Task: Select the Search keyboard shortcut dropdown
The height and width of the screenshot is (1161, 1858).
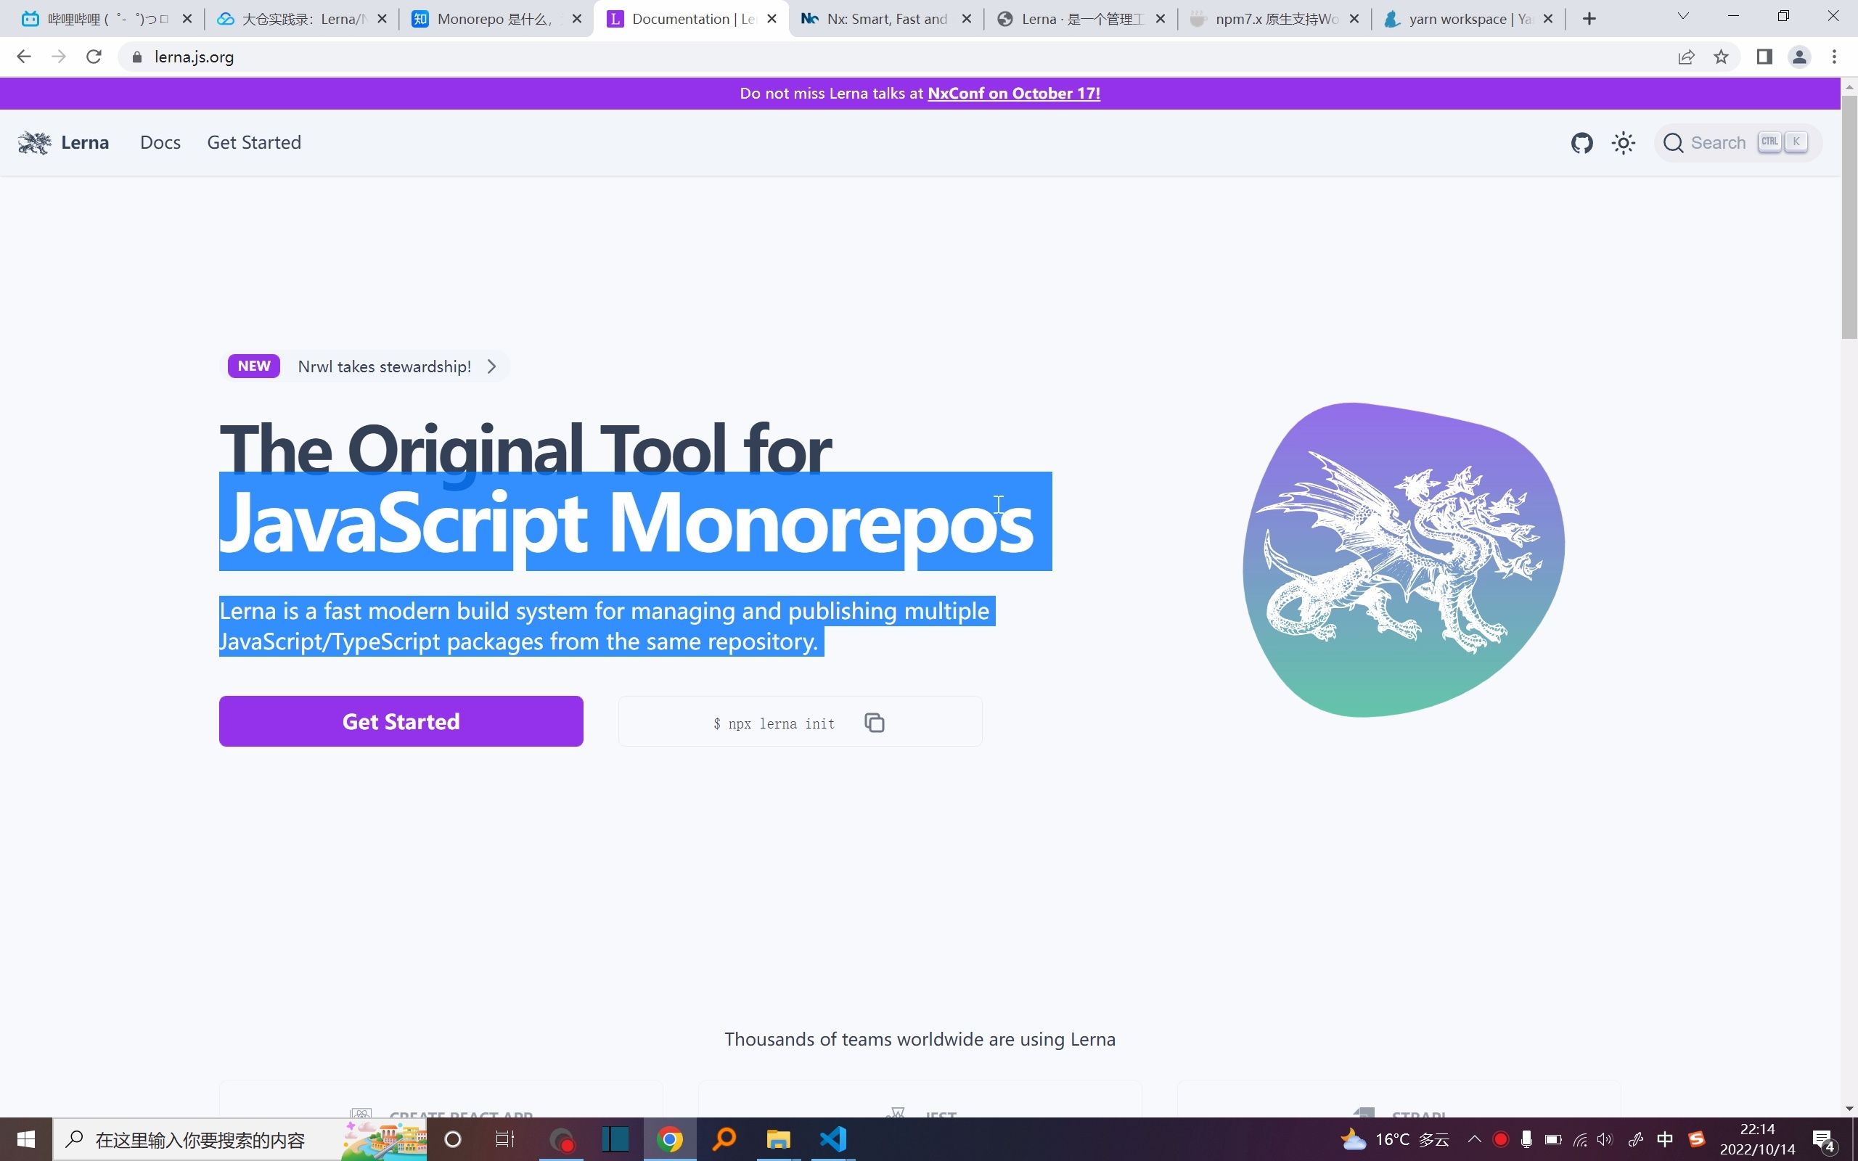Action: tap(1787, 143)
